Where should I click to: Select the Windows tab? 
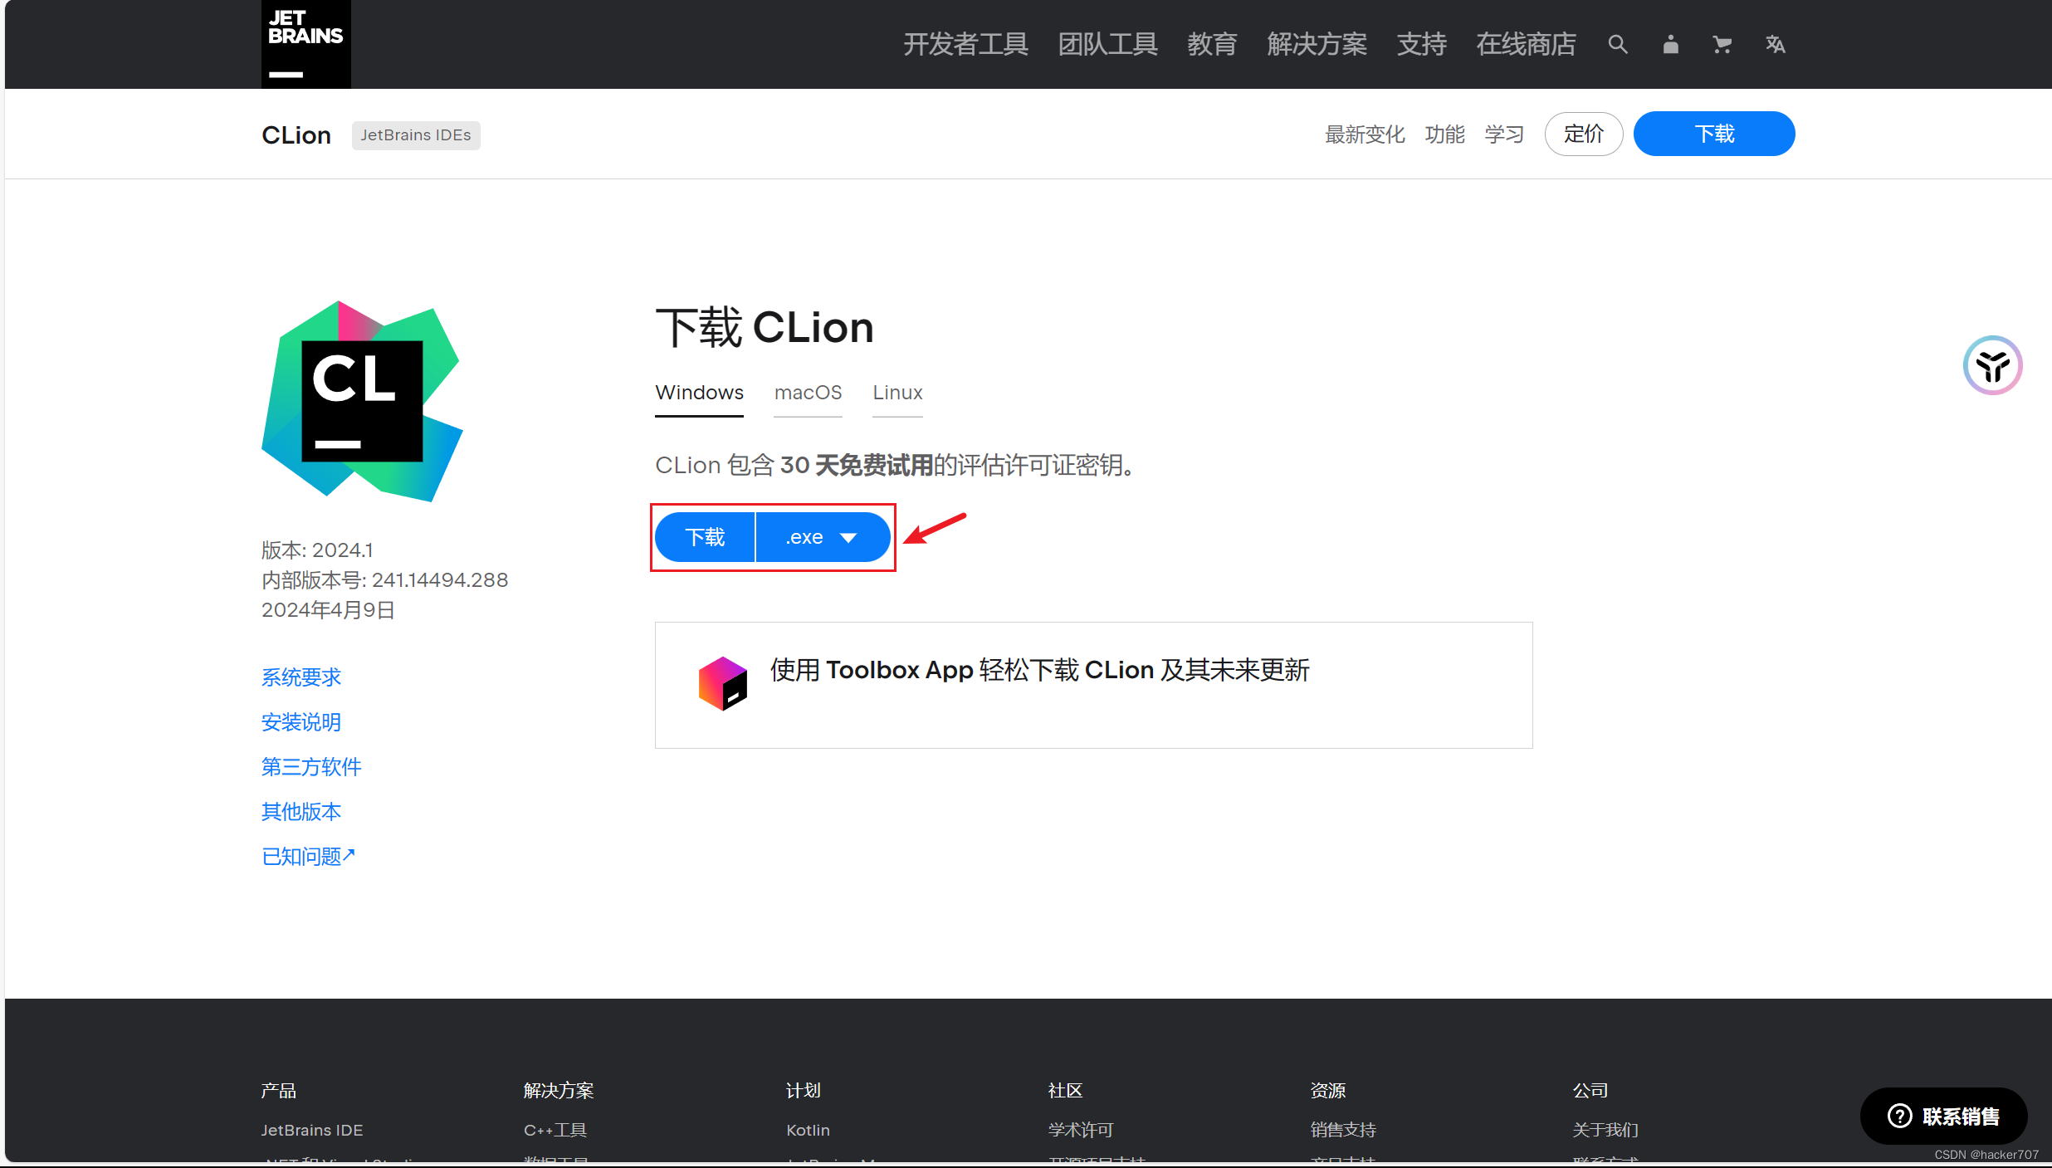pyautogui.click(x=699, y=393)
